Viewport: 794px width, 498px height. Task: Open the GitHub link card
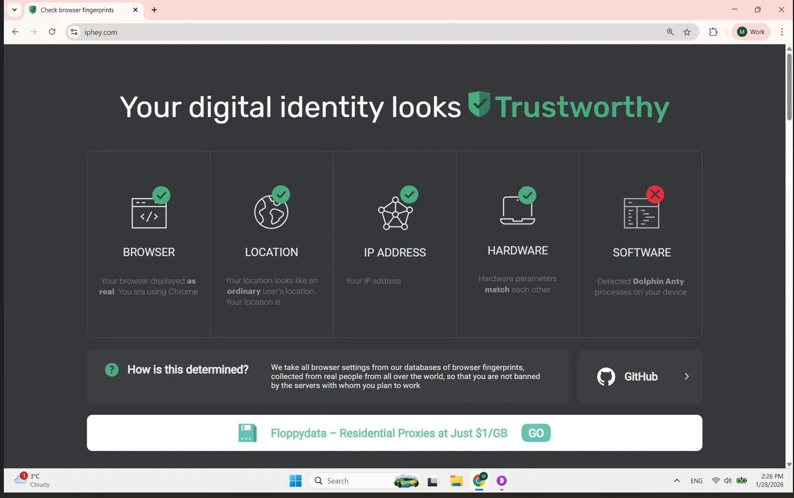pos(641,376)
